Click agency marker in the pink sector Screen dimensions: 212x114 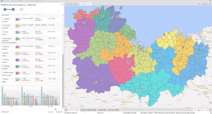tap(128, 62)
